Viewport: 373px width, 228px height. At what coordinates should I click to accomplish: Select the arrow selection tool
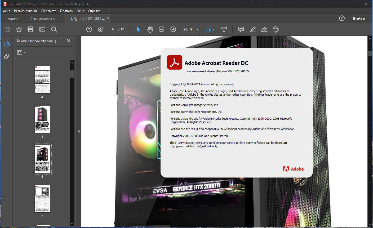pyautogui.click(x=138, y=29)
